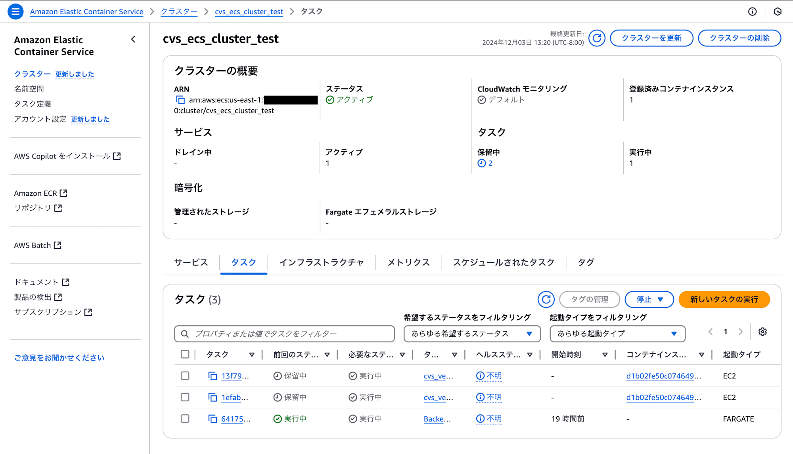
Task: Switch to the サービス tab
Action: (x=191, y=262)
